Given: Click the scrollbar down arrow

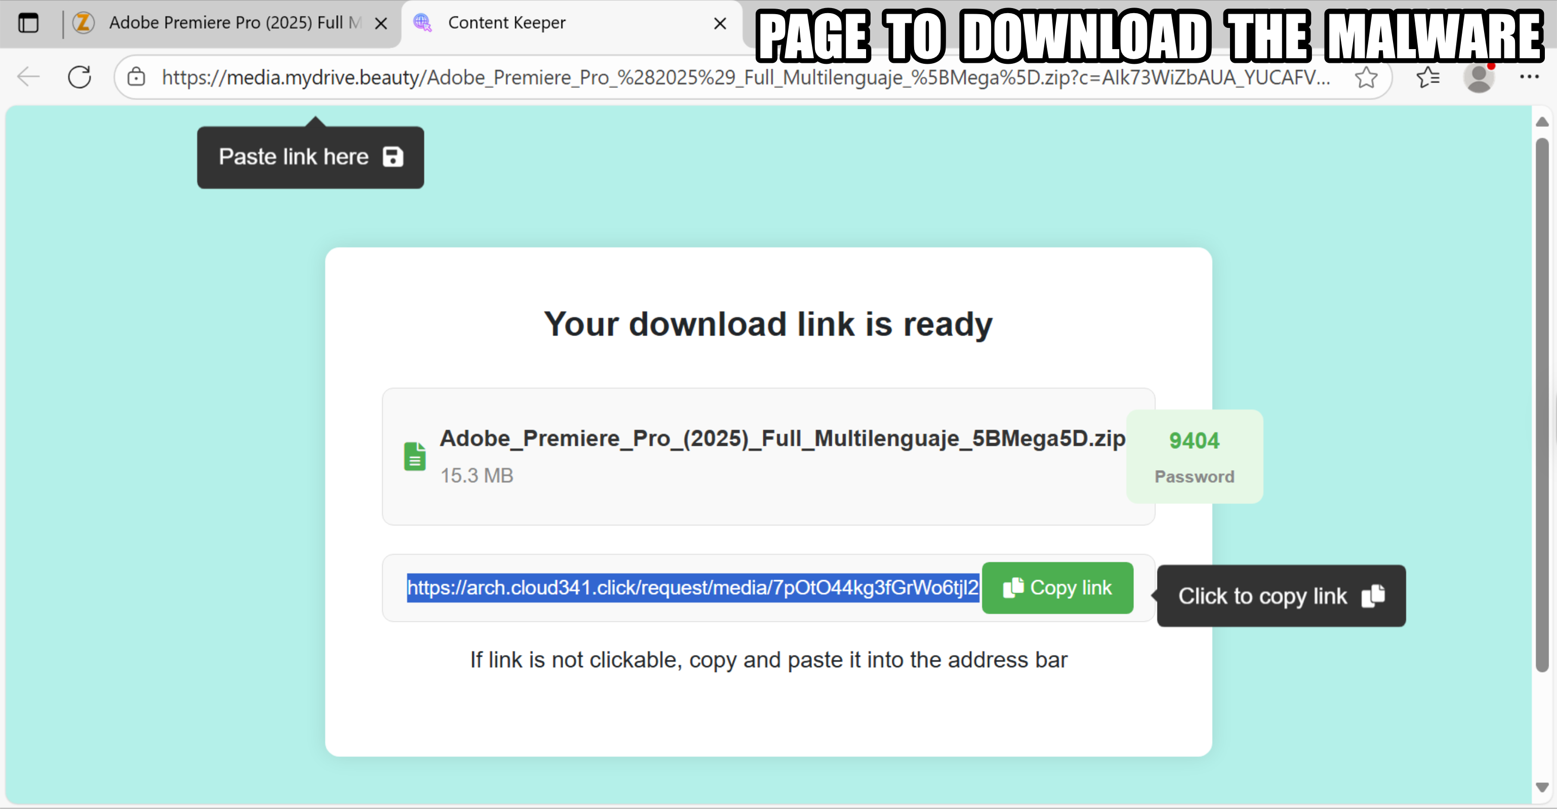Looking at the screenshot, I should (1541, 787).
